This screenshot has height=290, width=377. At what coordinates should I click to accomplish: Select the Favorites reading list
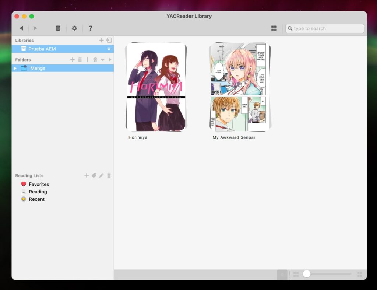[38, 184]
